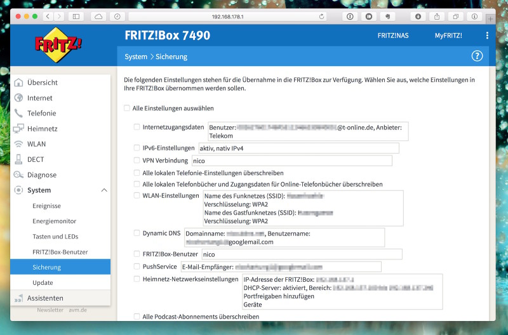Click the 'FRITZ!Box 7490' title
The image size is (508, 335).
(x=168, y=36)
